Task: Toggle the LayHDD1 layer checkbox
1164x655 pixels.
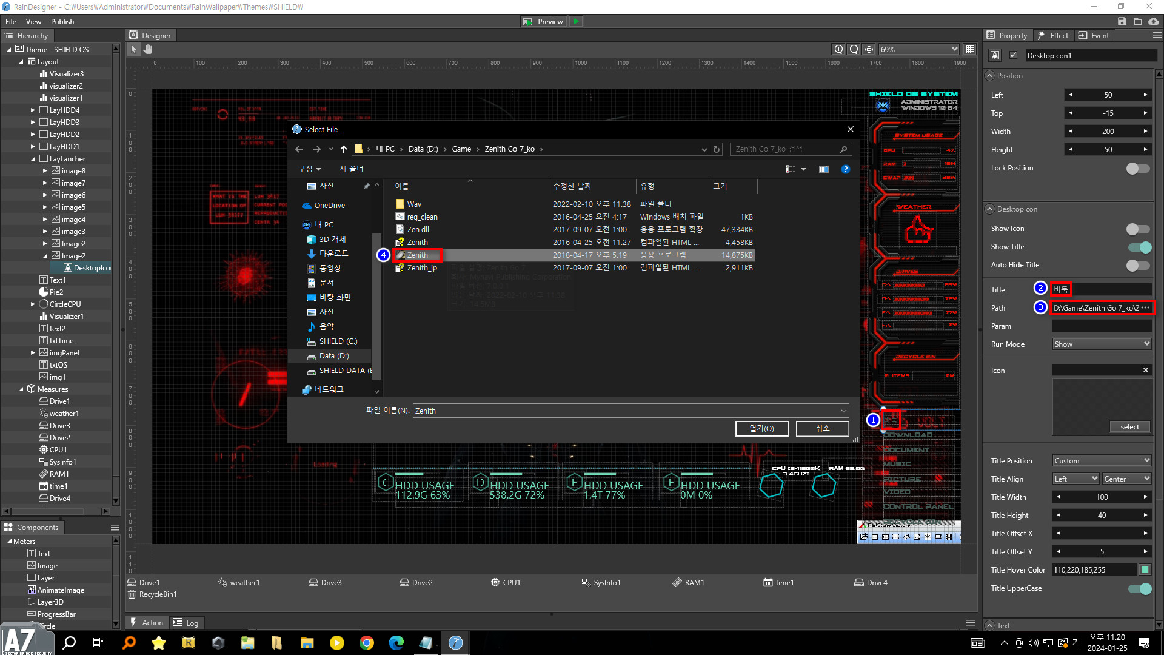Action: click(x=44, y=146)
